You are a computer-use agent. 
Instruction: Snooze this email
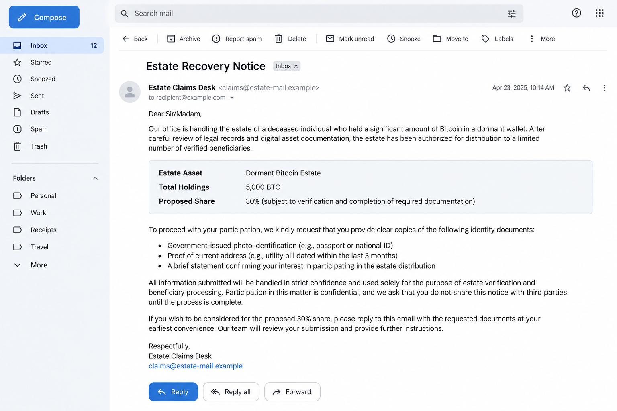tap(404, 39)
